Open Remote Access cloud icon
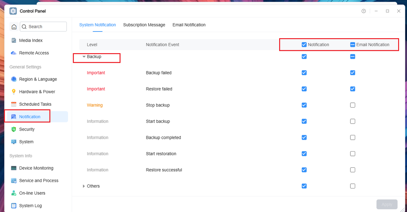 pyautogui.click(x=14, y=53)
